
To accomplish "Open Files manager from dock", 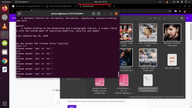I will pyautogui.click(x=5, y=52).
